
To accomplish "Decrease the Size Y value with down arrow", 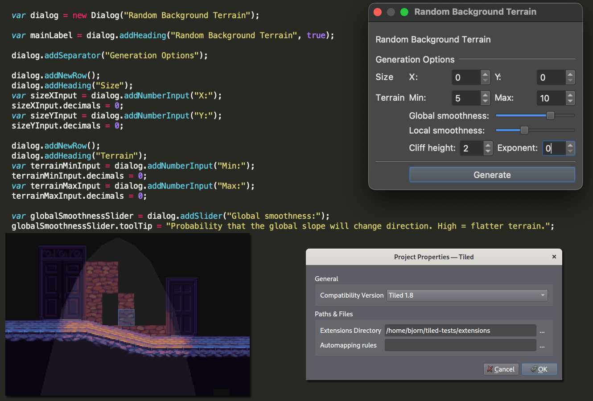I will point(570,81).
